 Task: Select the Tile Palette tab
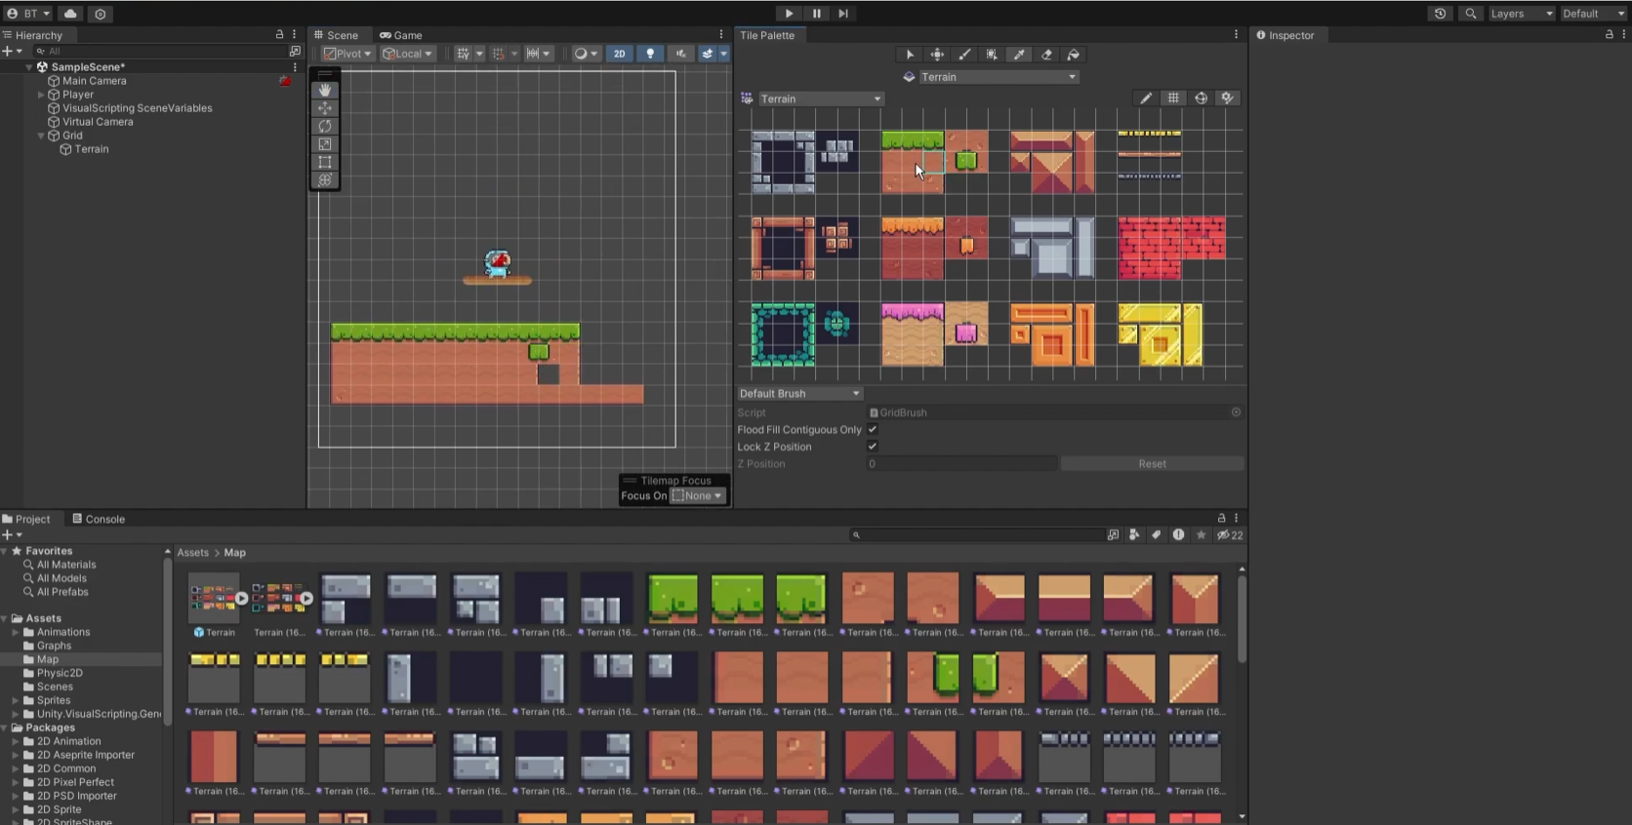pyautogui.click(x=767, y=35)
